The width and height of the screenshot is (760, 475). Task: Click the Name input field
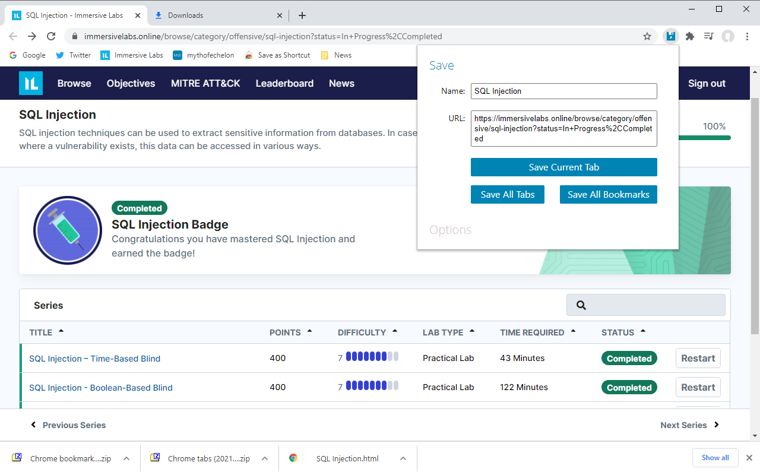[563, 91]
